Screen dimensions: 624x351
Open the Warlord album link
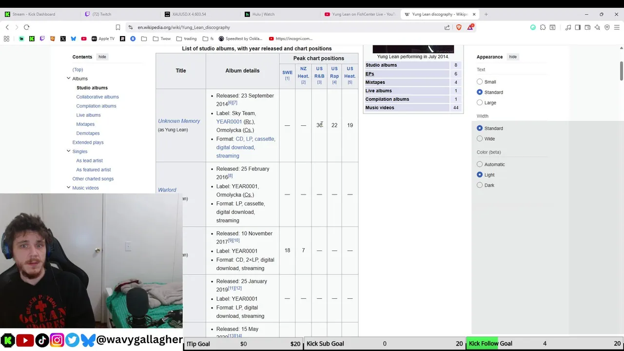(167, 190)
